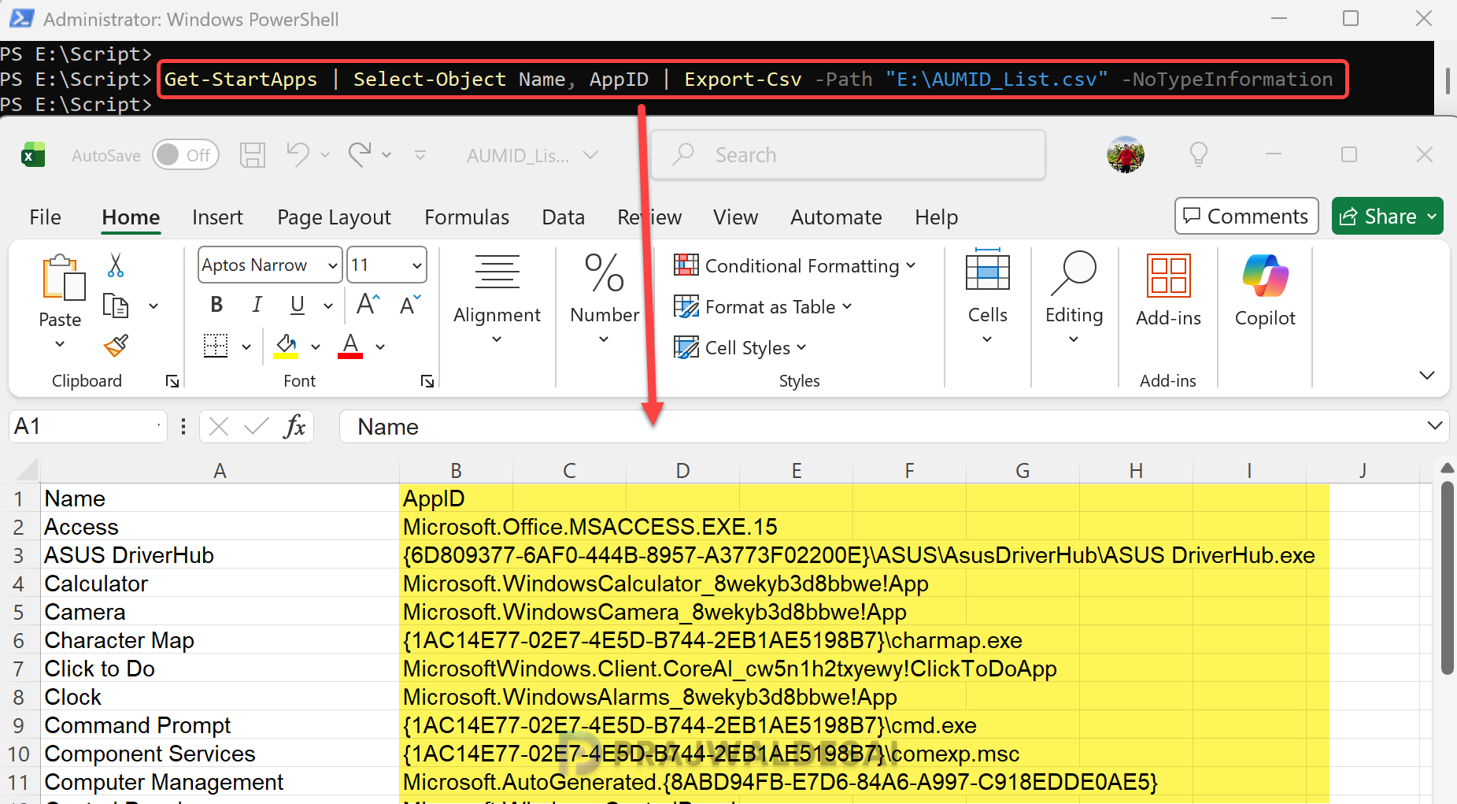The image size is (1457, 804).
Task: Open the Editing group button
Action: click(1074, 298)
